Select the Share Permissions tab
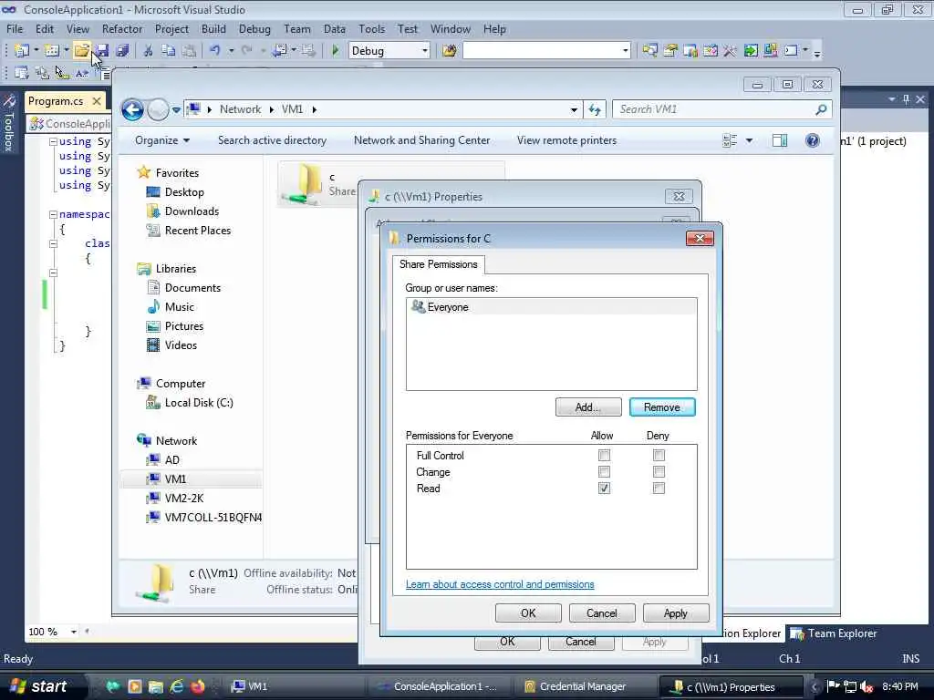Viewport: 934px width, 700px height. (439, 264)
